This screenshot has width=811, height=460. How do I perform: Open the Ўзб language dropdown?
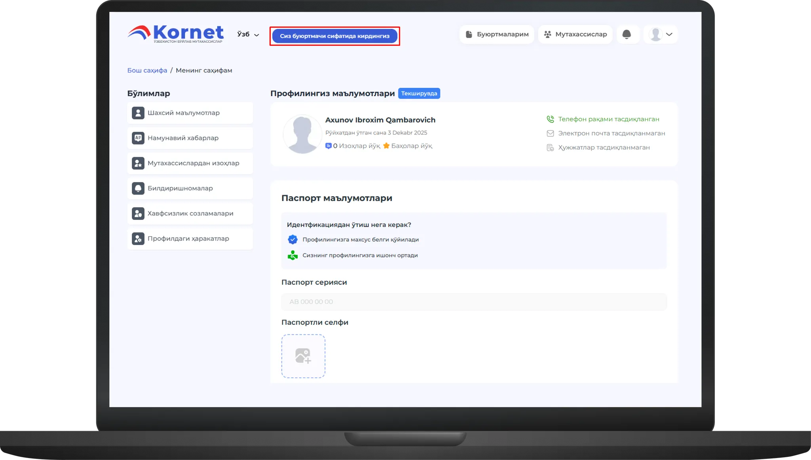(248, 34)
